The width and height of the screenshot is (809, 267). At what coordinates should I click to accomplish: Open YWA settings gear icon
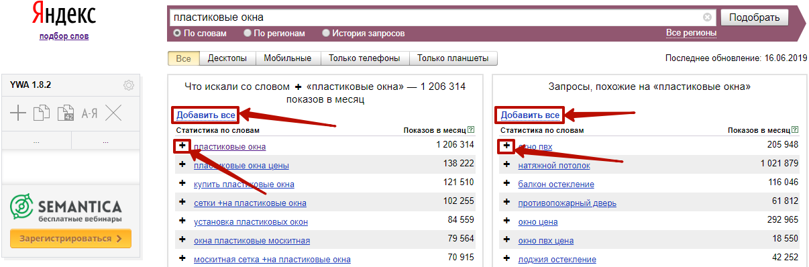pos(129,85)
